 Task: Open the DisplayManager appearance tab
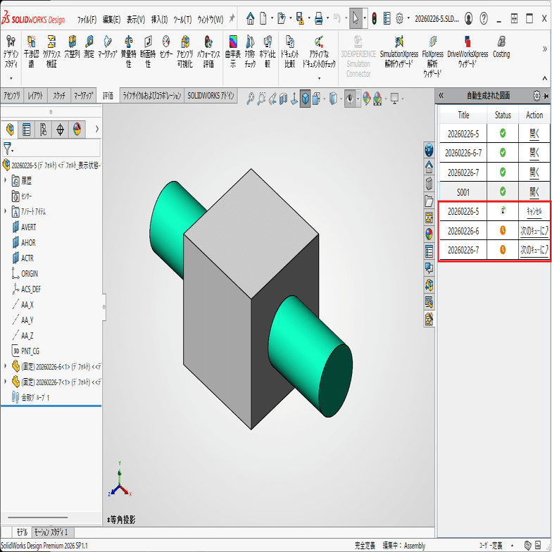click(77, 130)
